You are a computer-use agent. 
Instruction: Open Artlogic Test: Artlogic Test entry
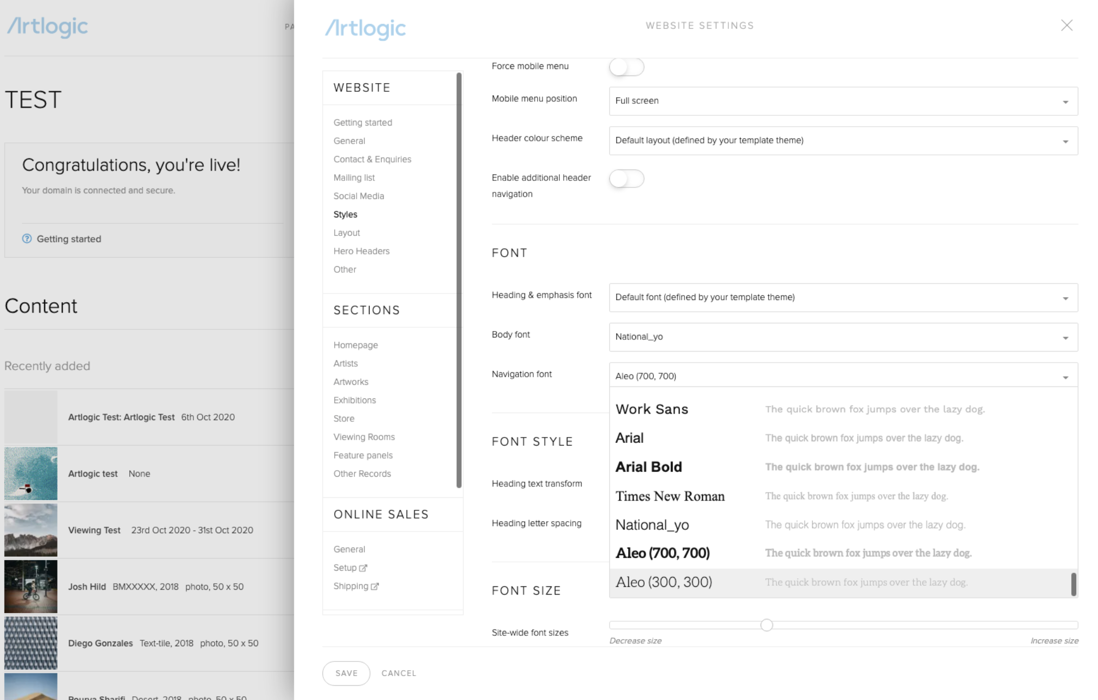pos(121,417)
